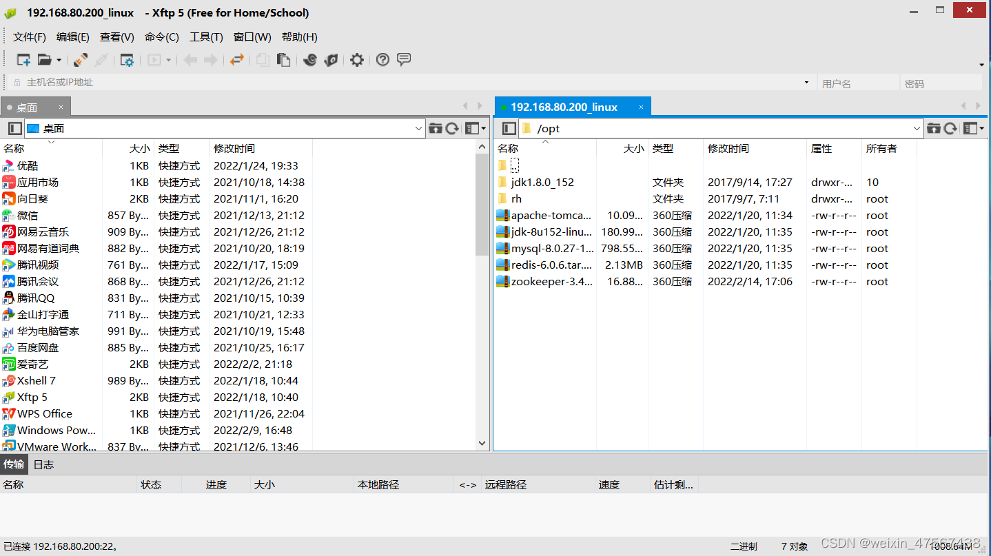
Task: Open the 窗口(W) menu
Action: coord(252,37)
